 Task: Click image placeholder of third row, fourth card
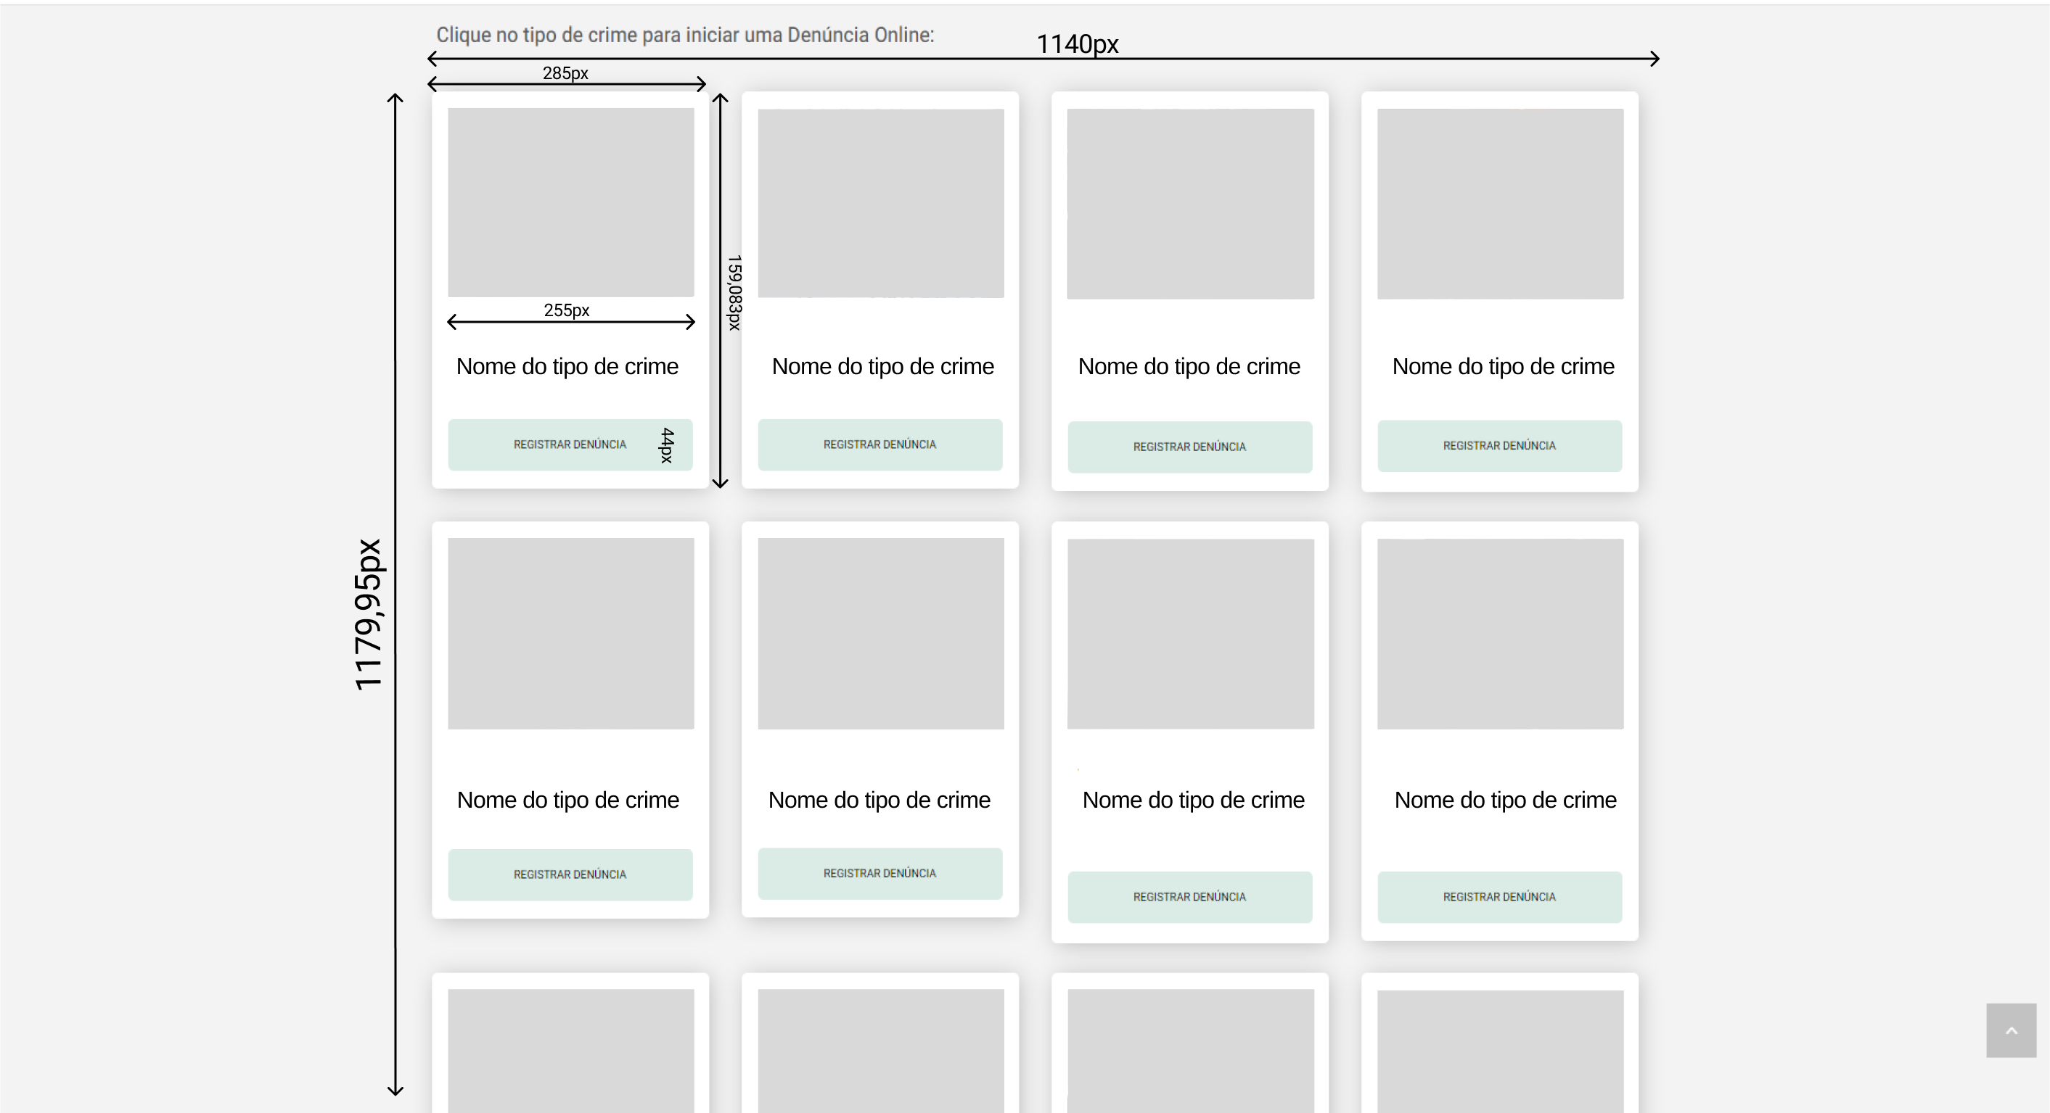(x=1500, y=1051)
